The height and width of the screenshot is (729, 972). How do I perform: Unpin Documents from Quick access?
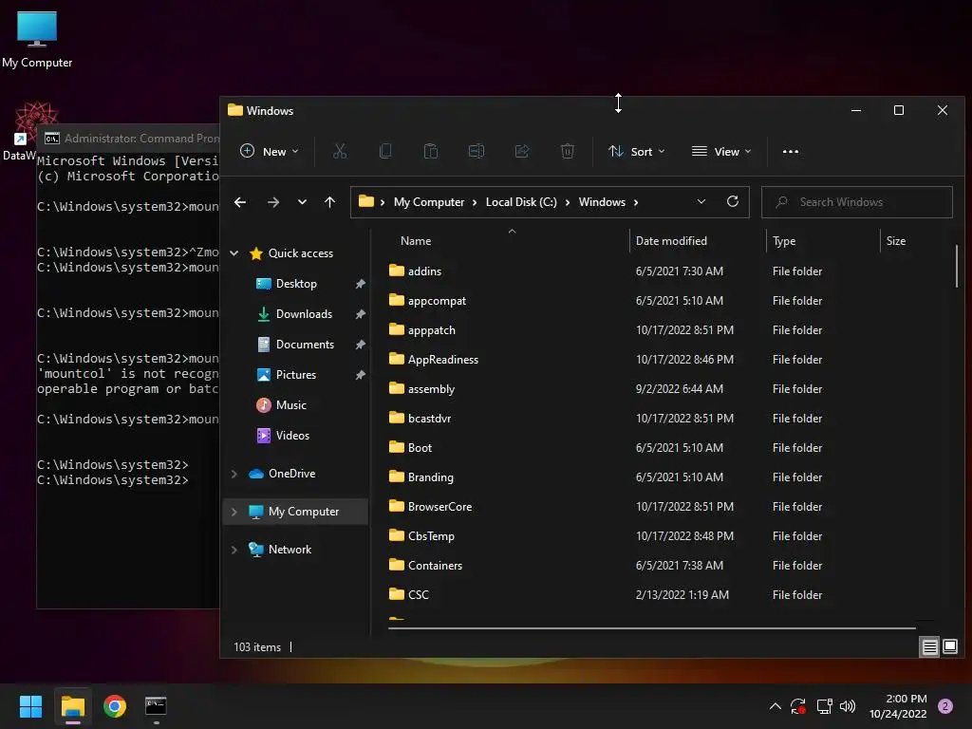point(360,345)
